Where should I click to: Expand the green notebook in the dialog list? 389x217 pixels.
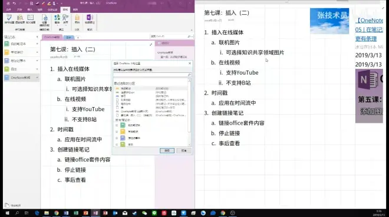coord(117,125)
